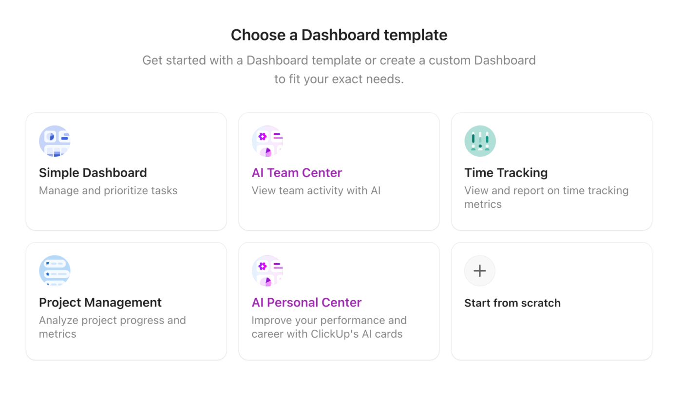Click the green Time Tracking icon
Viewport: 682px width, 397px height.
(480, 141)
